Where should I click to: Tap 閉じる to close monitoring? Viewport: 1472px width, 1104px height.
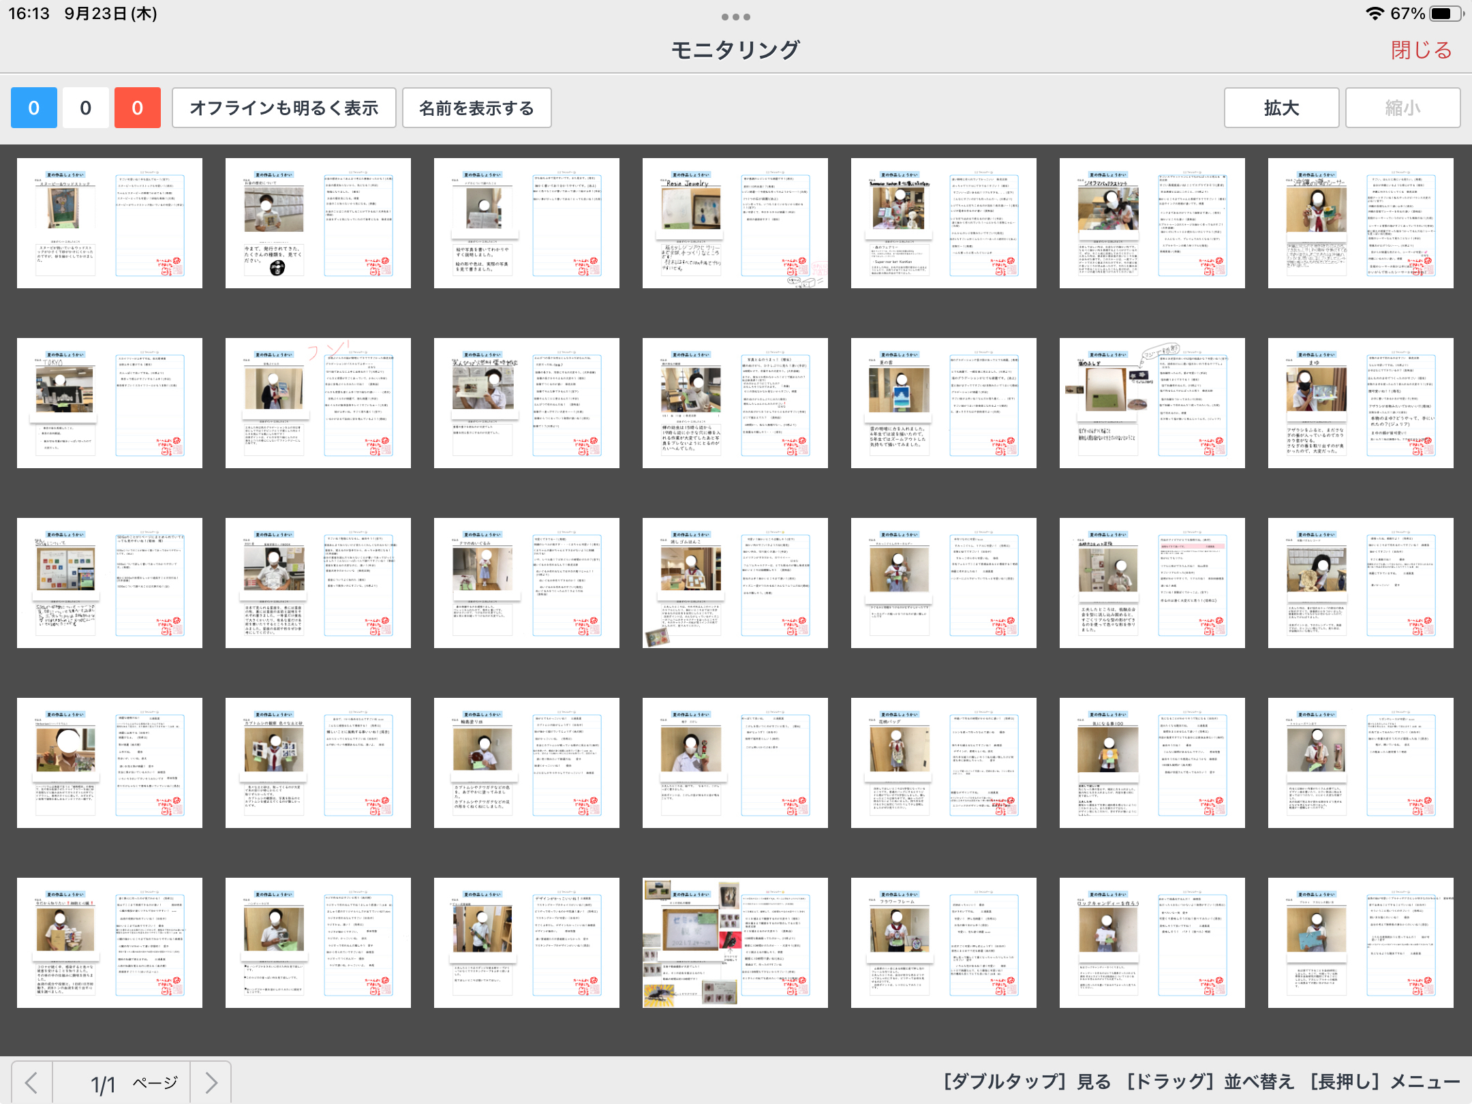1421,50
